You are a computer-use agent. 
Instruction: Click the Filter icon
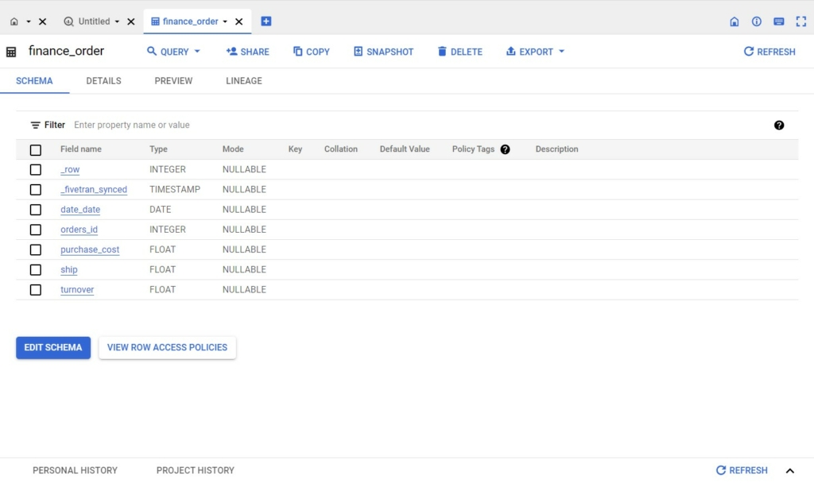[x=35, y=125]
